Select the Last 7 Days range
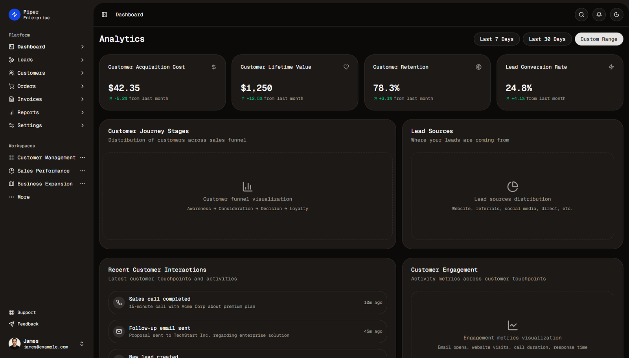 (x=497, y=39)
